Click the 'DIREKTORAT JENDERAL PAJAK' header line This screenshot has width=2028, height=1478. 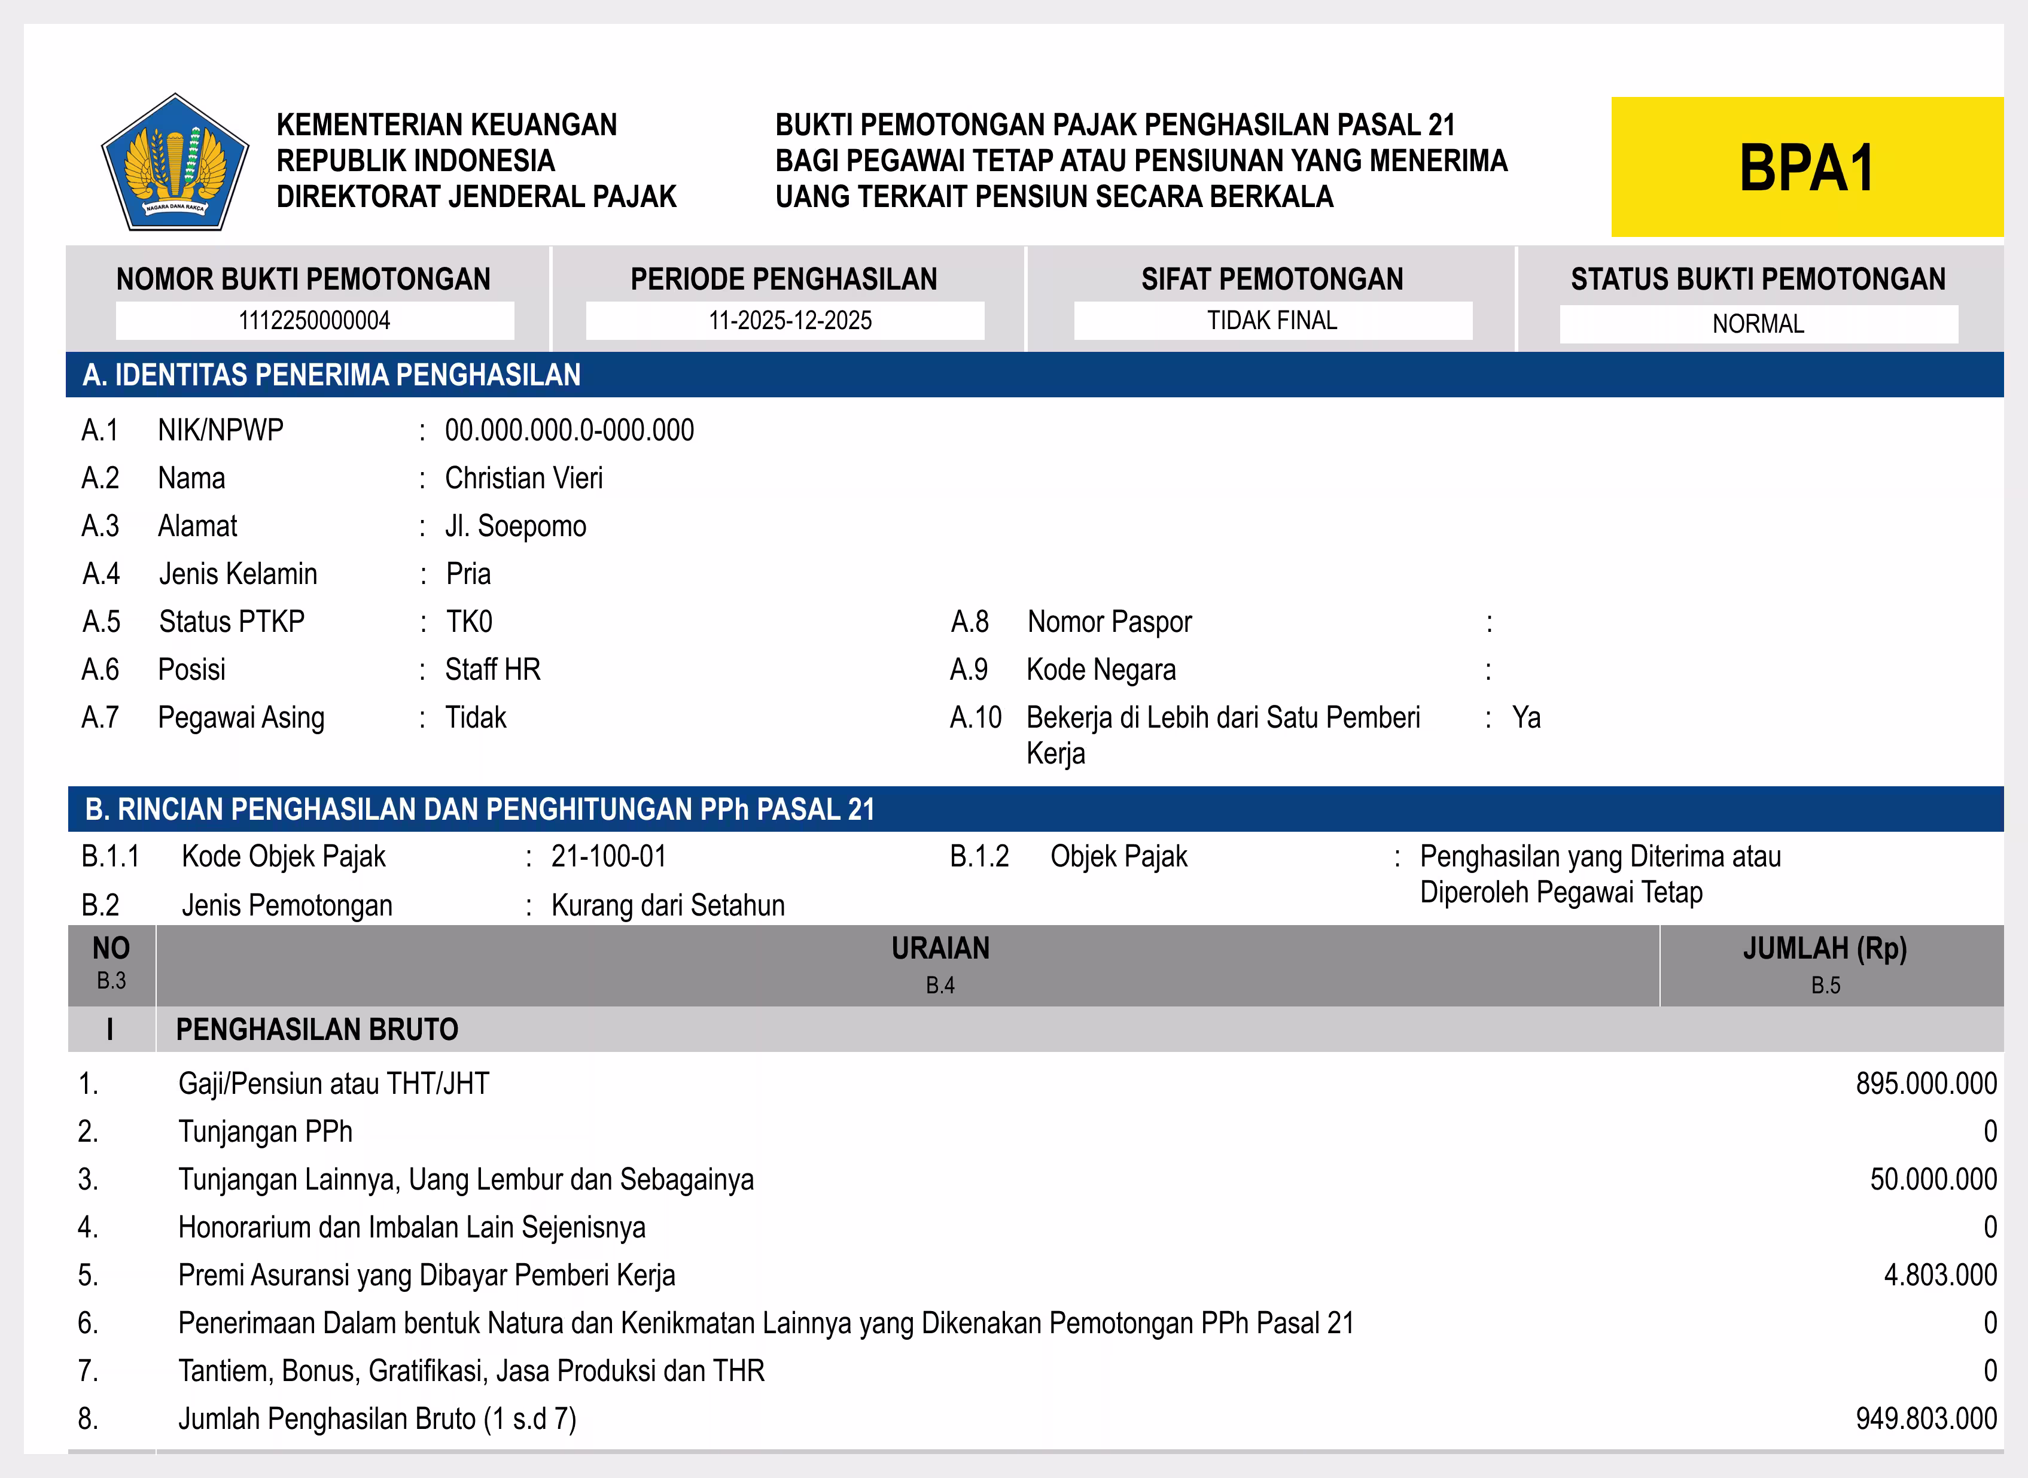(476, 196)
